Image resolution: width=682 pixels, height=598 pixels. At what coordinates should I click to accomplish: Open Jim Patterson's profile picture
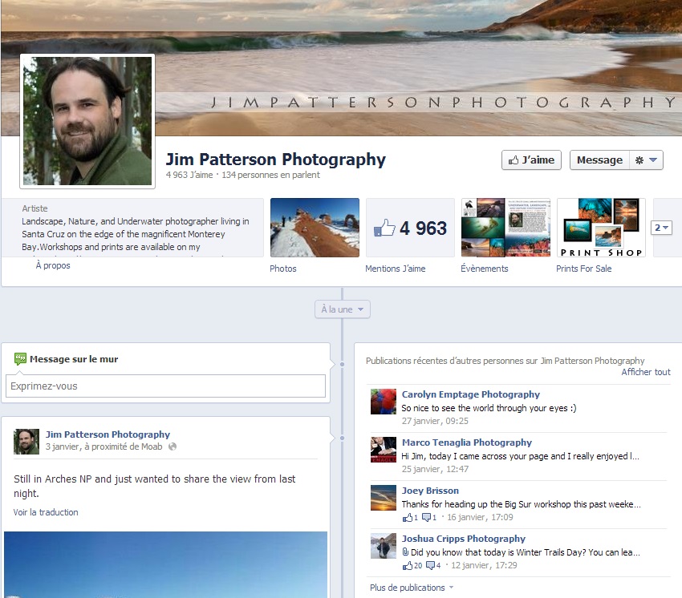(x=87, y=121)
